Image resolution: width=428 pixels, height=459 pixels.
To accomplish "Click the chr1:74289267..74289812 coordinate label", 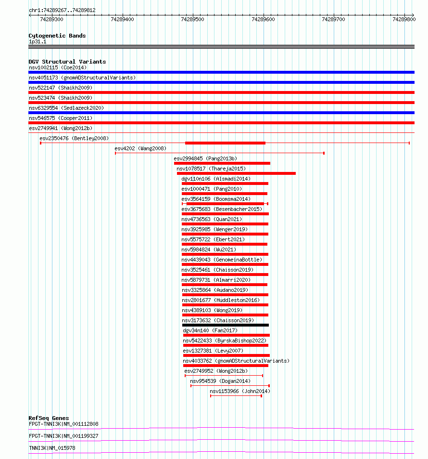I will pos(62,10).
